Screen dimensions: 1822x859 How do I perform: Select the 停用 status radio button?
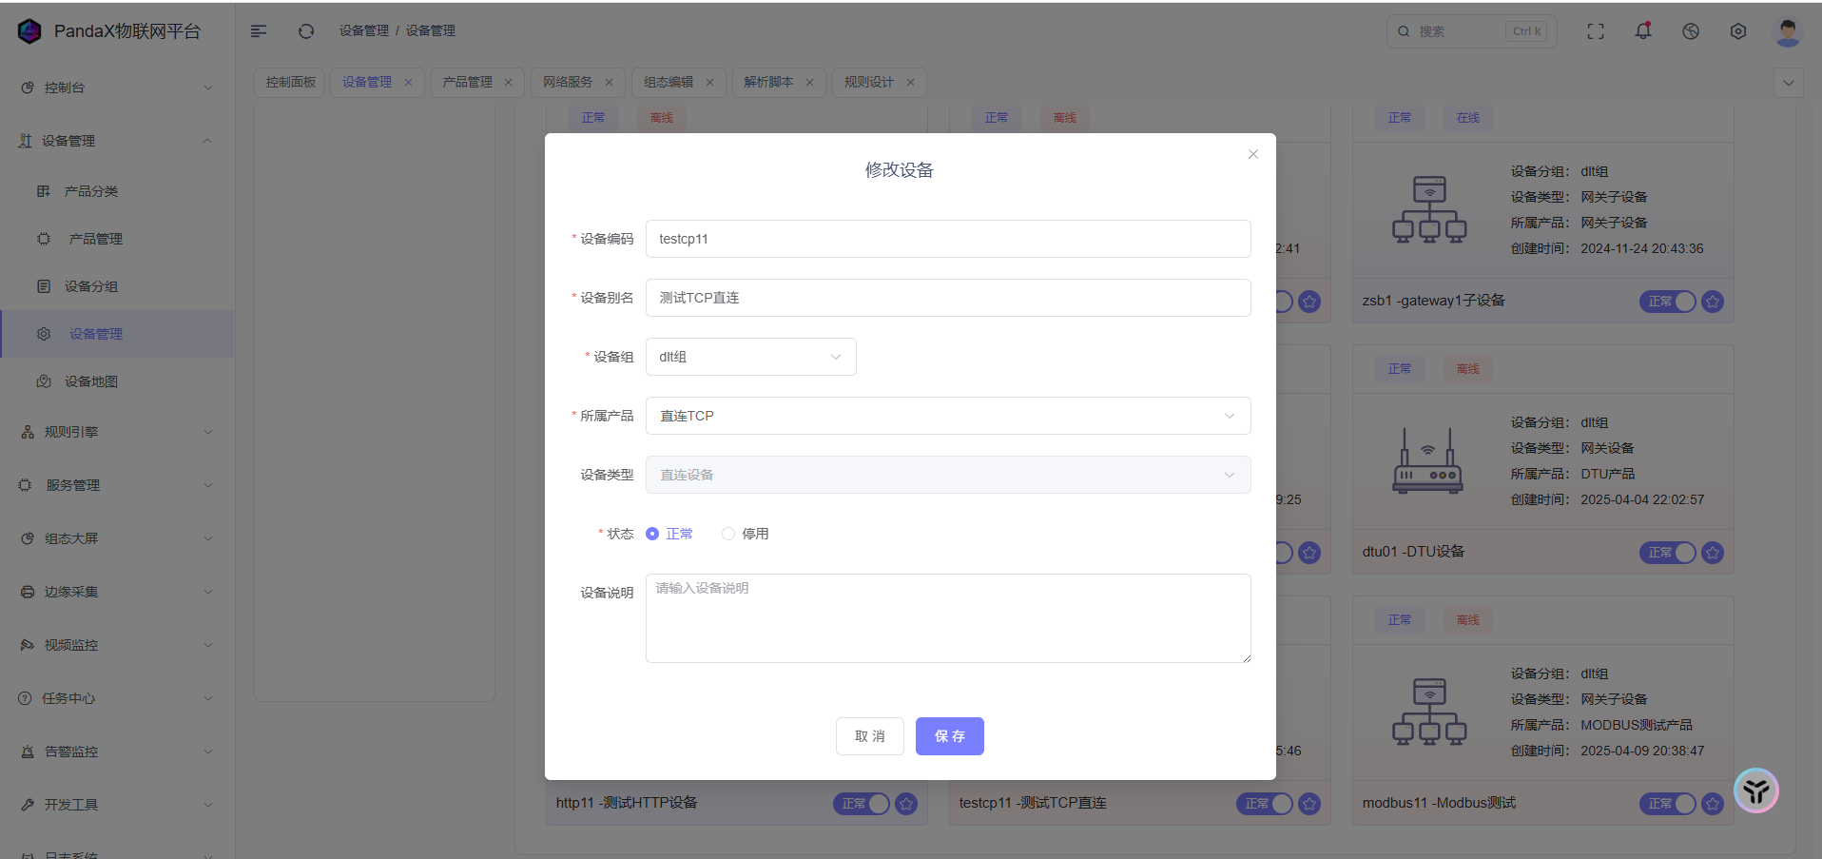[x=728, y=534]
